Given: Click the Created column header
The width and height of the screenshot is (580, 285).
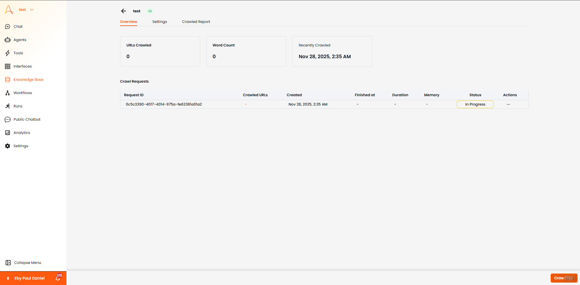Looking at the screenshot, I should coord(294,95).
